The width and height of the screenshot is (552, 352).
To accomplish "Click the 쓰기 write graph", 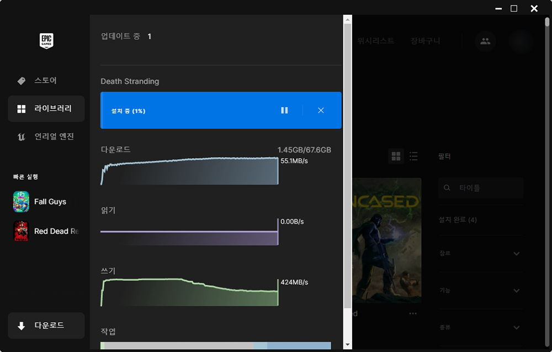I will click(x=189, y=293).
